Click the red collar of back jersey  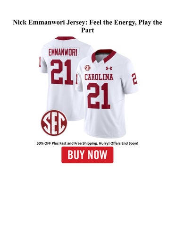(x=66, y=38)
